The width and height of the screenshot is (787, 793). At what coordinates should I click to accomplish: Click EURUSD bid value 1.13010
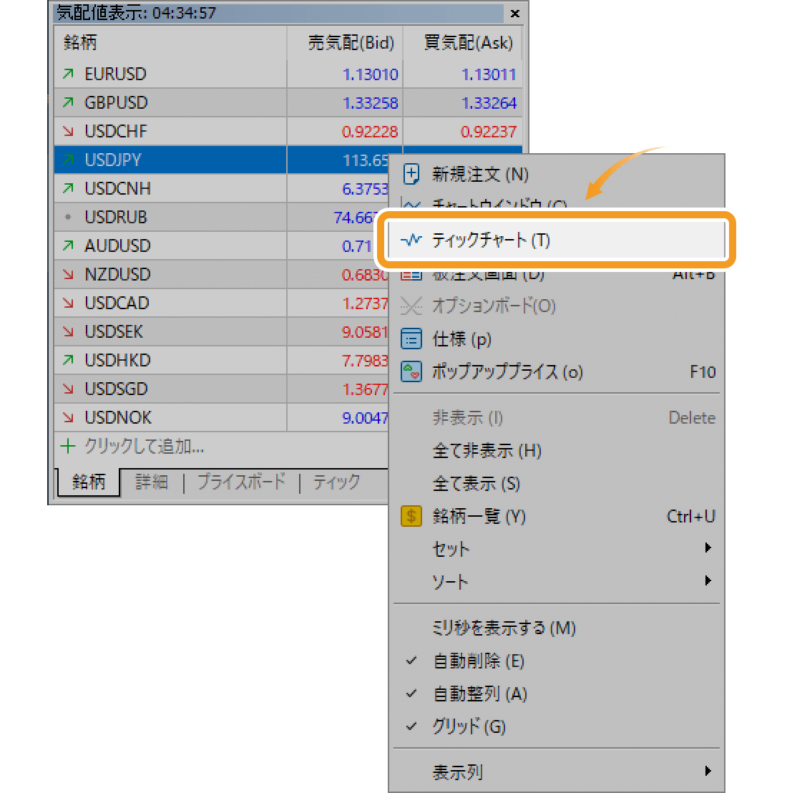[370, 75]
